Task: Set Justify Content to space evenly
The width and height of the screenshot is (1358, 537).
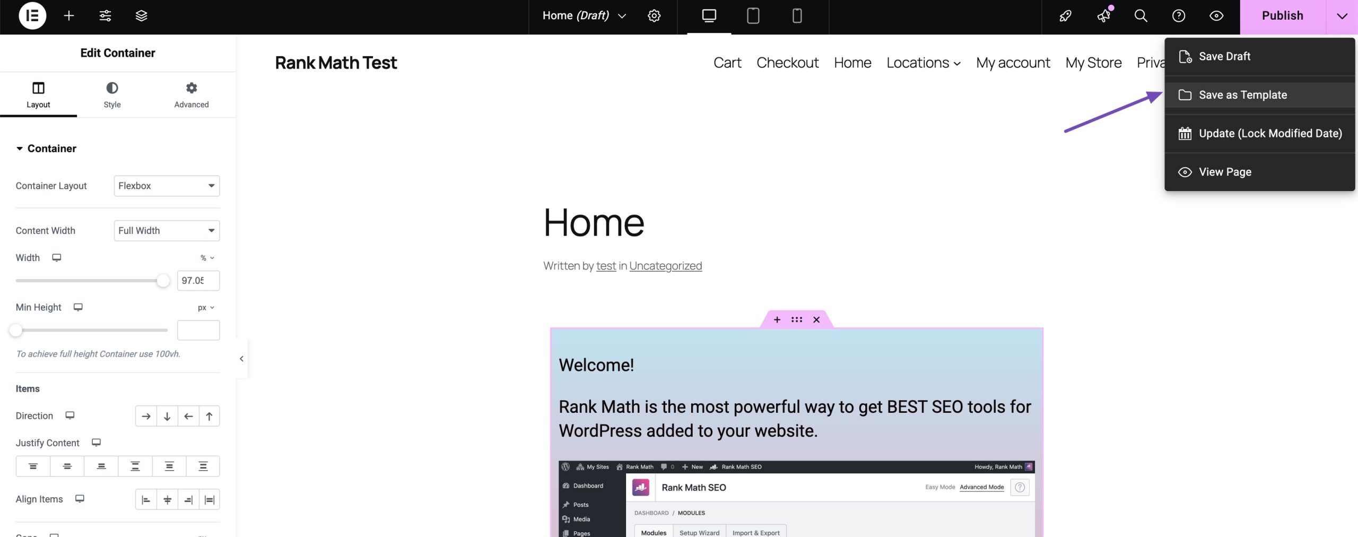Action: tap(203, 466)
